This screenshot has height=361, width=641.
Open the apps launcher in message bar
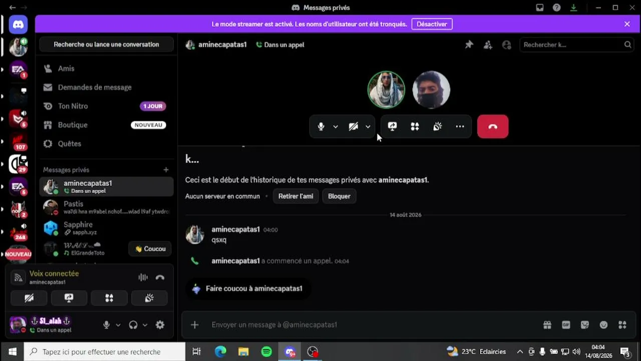(622, 325)
